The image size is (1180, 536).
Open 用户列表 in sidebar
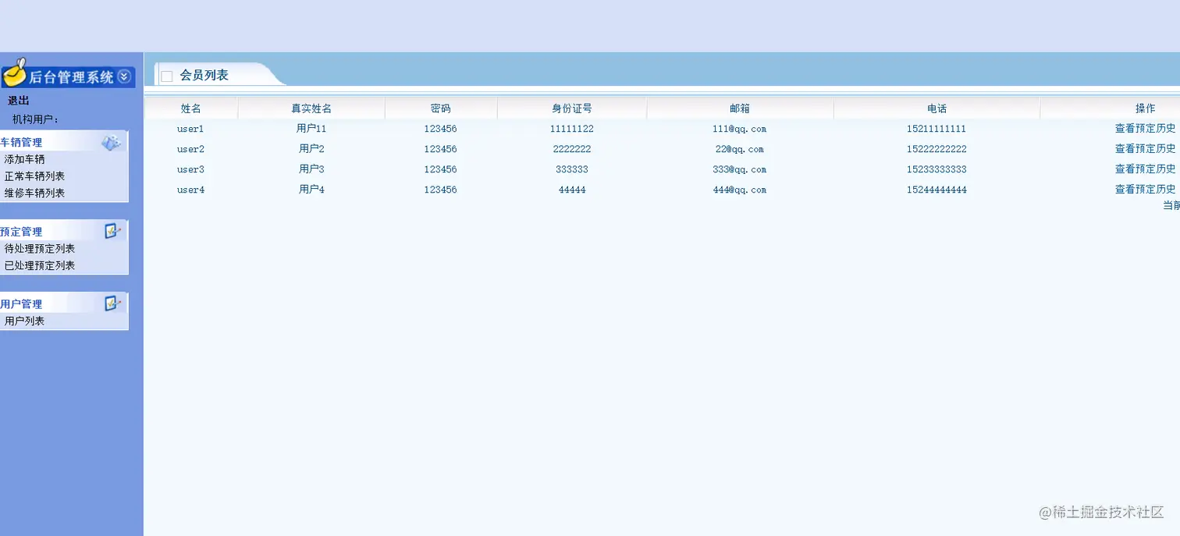pos(24,321)
